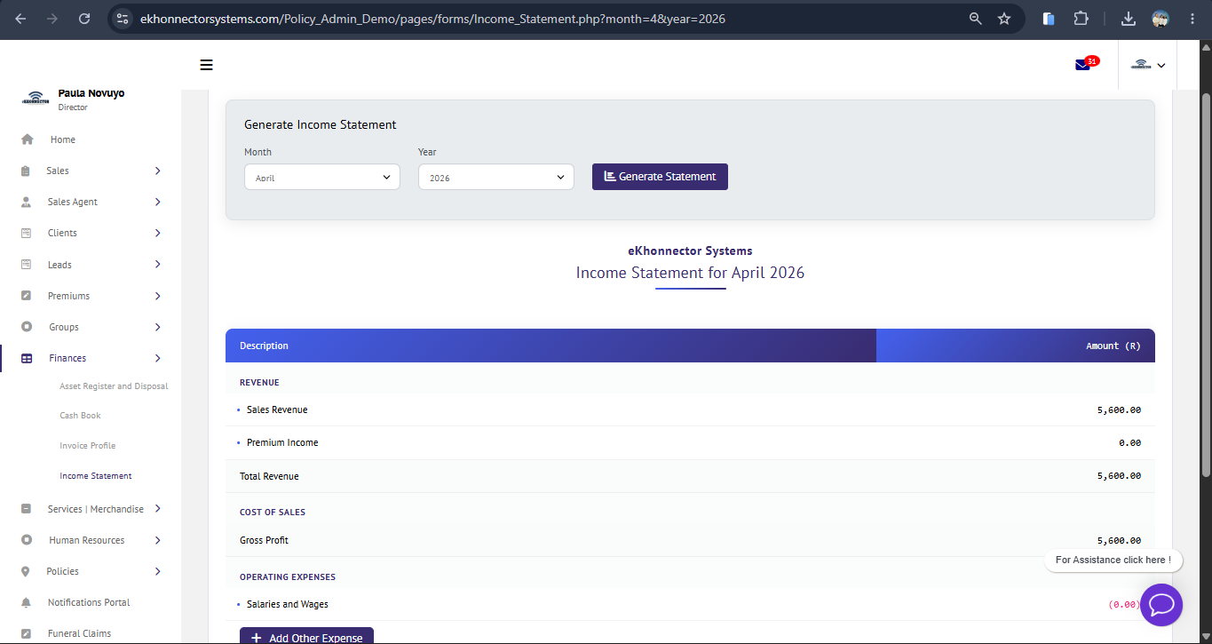Expand the Groups menu chevron
The image size is (1212, 644).
157,327
